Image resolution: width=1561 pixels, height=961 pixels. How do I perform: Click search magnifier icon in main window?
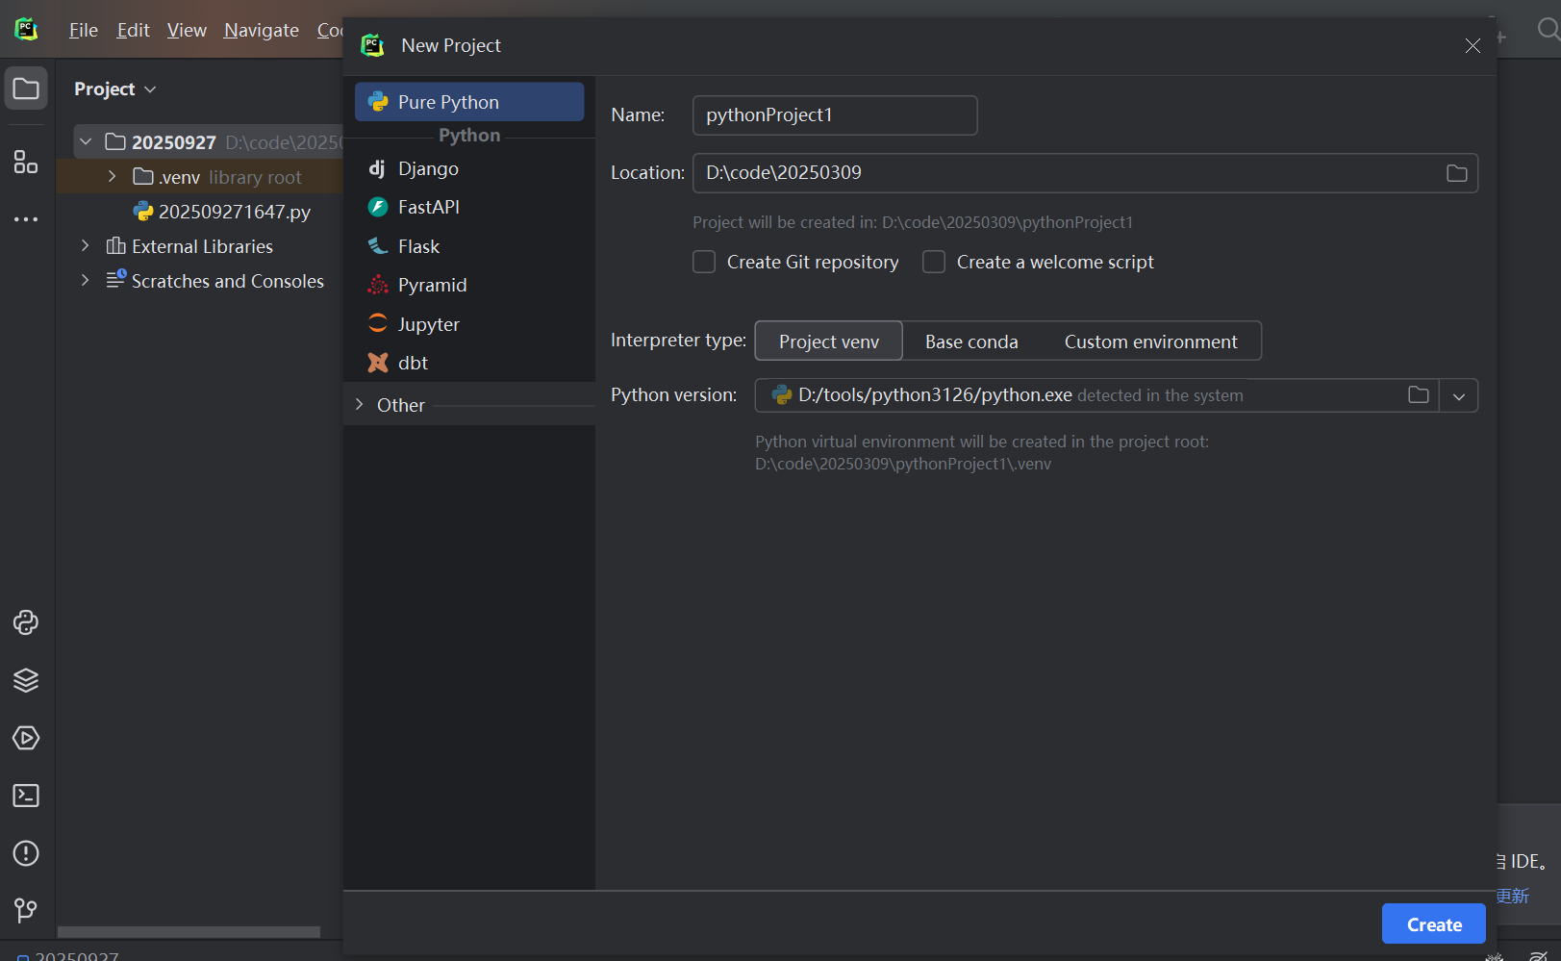(1548, 30)
